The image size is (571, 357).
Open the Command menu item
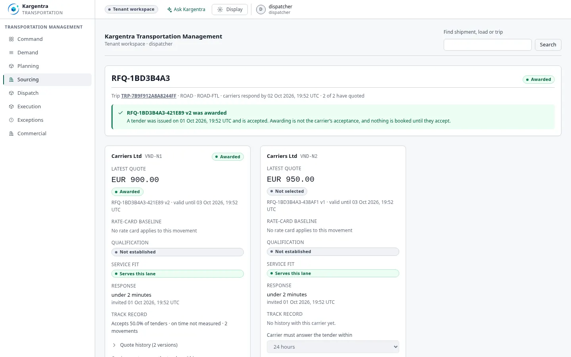(x=47, y=39)
